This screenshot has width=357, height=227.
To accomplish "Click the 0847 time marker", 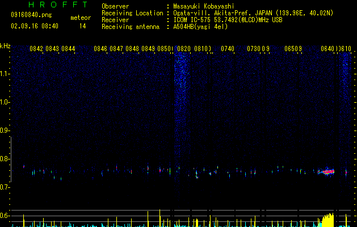I will 116,49.
